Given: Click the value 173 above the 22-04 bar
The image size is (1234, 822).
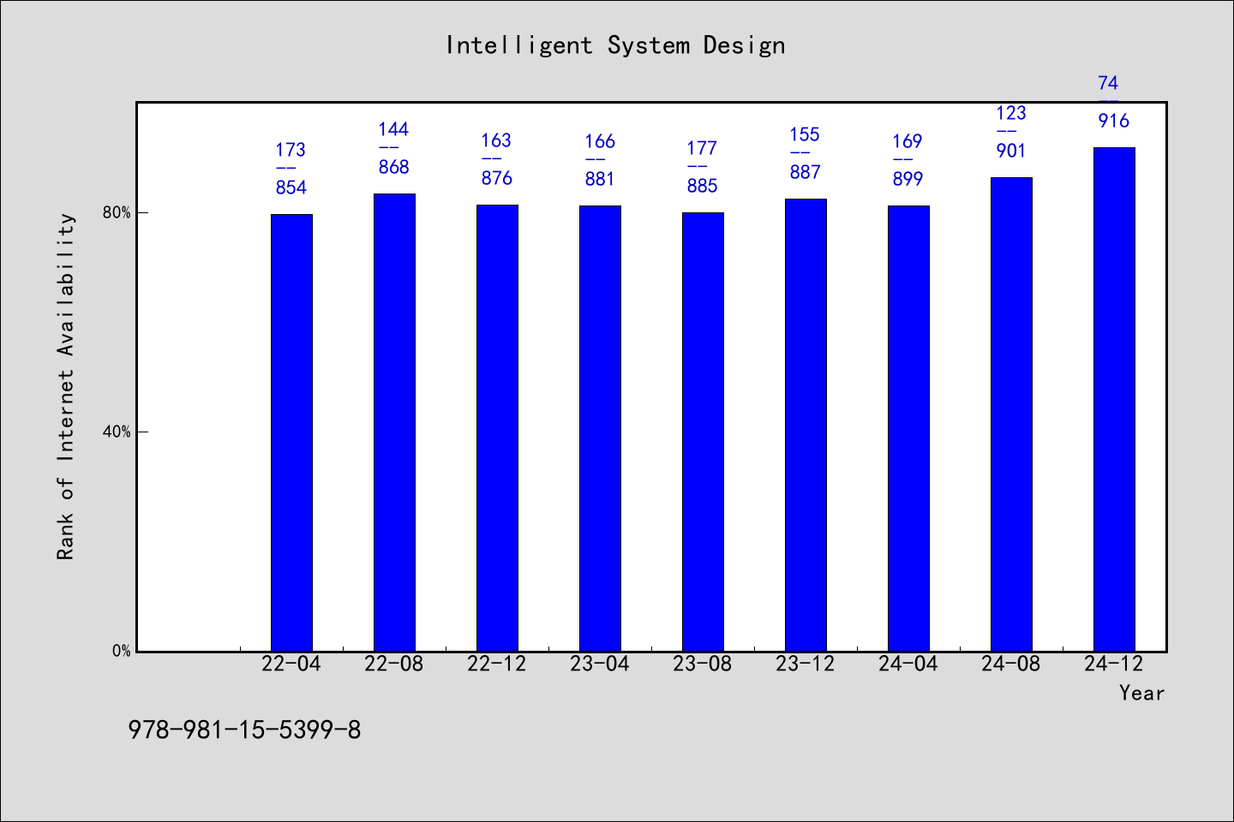Looking at the screenshot, I should pos(291,150).
